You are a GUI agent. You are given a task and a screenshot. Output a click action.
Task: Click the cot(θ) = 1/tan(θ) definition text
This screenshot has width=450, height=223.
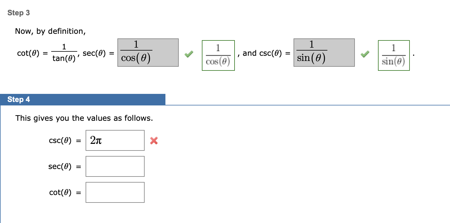(46, 53)
